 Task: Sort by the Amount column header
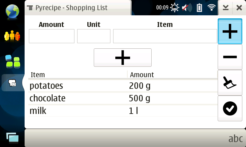tap(172, 75)
